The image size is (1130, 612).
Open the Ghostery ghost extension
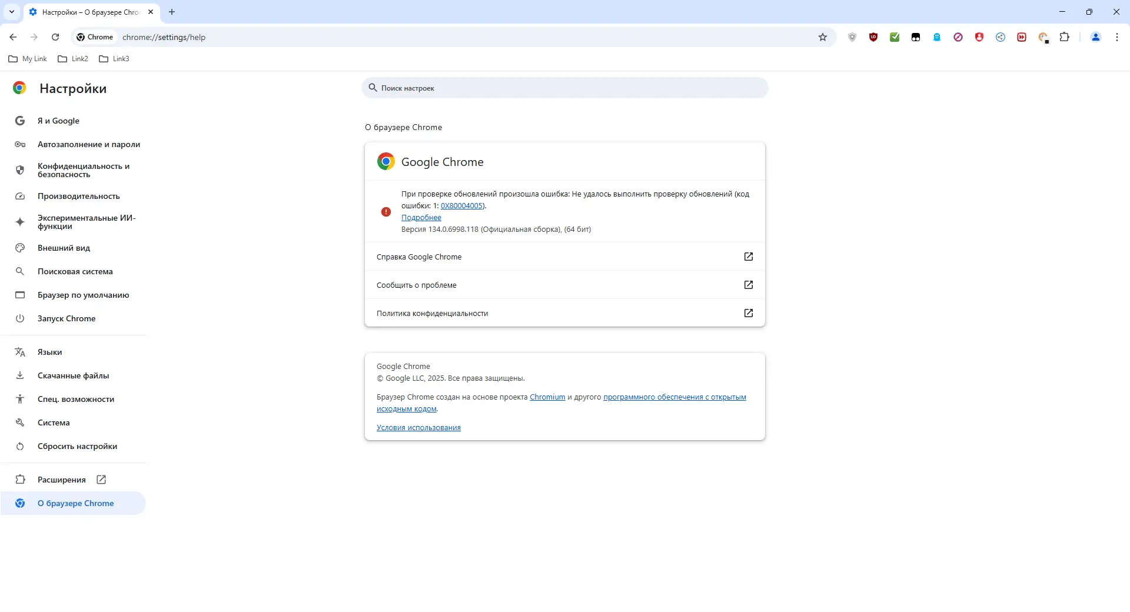(937, 37)
